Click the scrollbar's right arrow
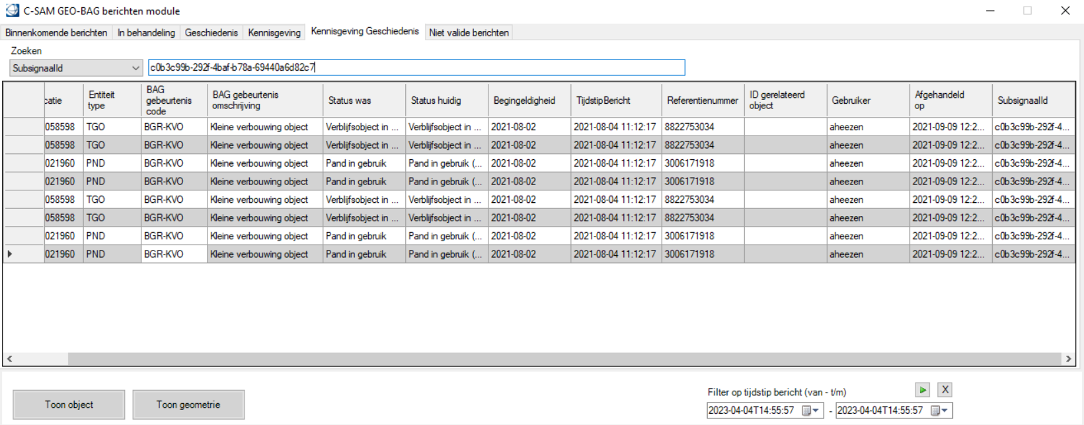Screen dimensions: 1084x425 (x=1068, y=359)
